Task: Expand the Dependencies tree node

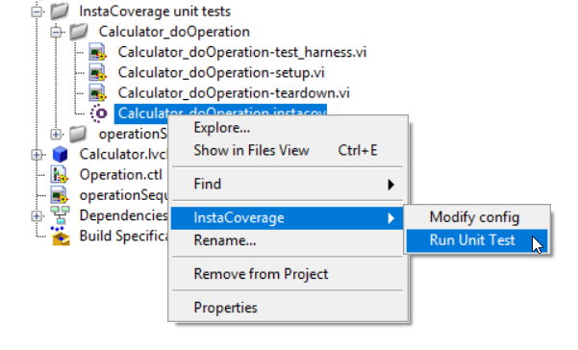Action: (37, 216)
